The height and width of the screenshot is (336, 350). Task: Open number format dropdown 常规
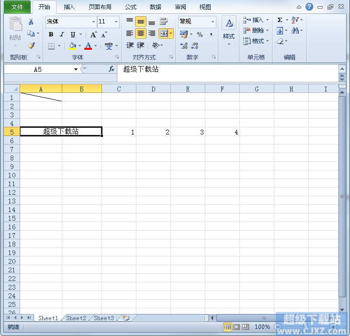coord(213,22)
